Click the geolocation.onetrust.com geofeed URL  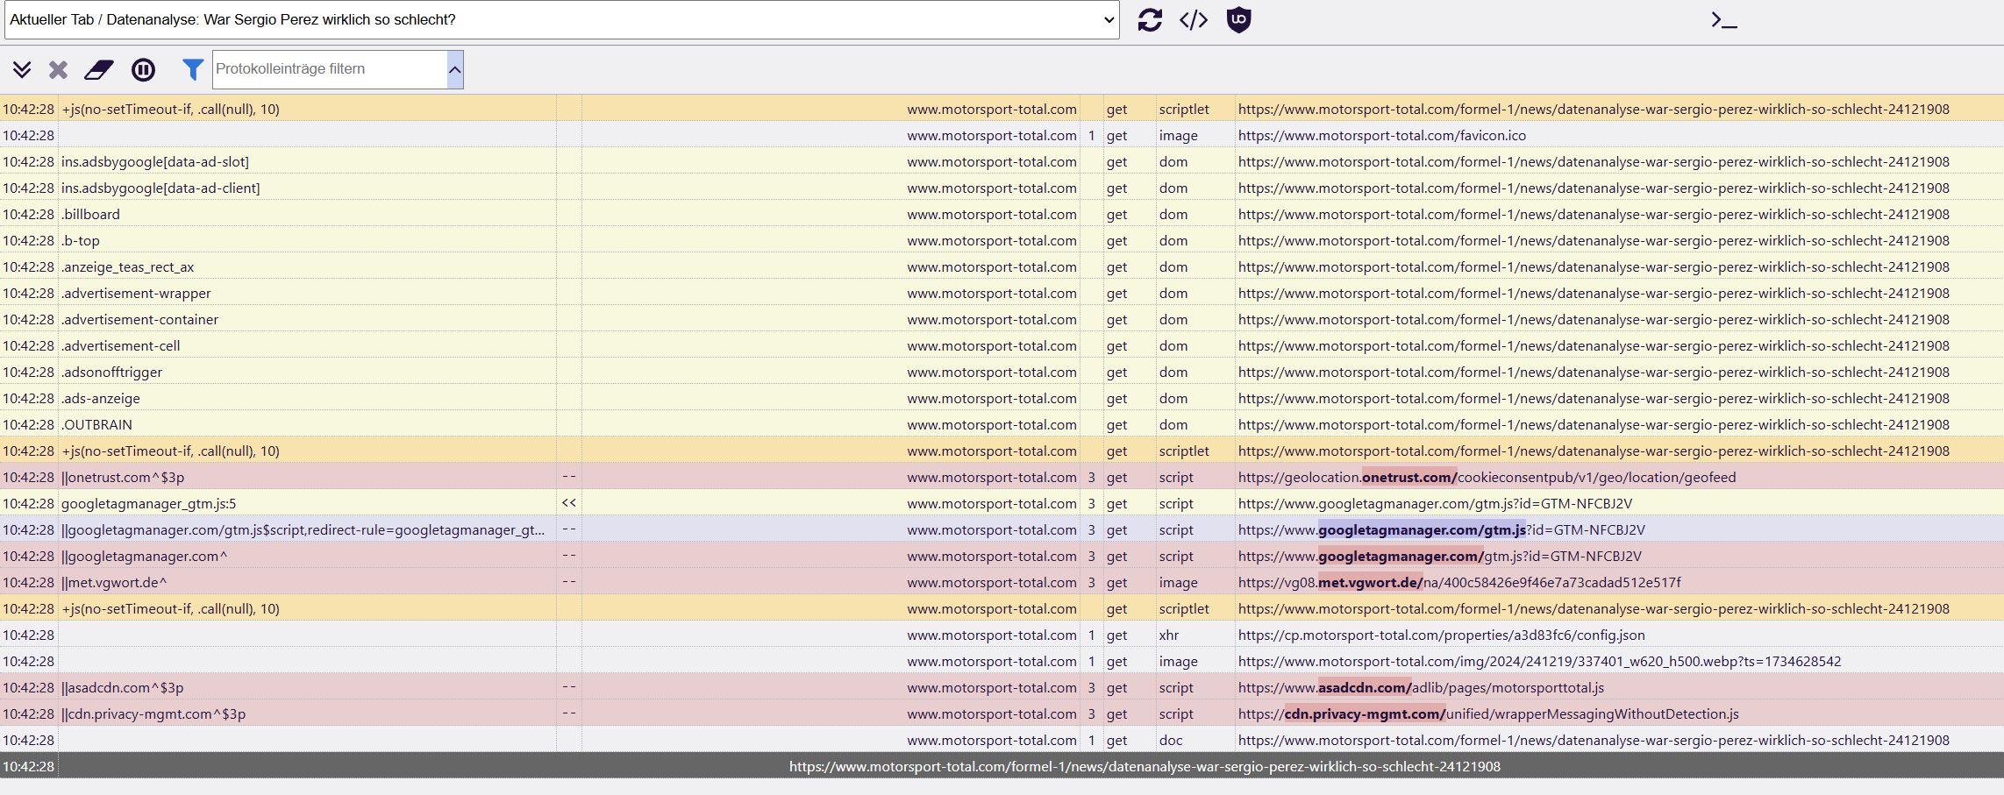coord(1487,477)
